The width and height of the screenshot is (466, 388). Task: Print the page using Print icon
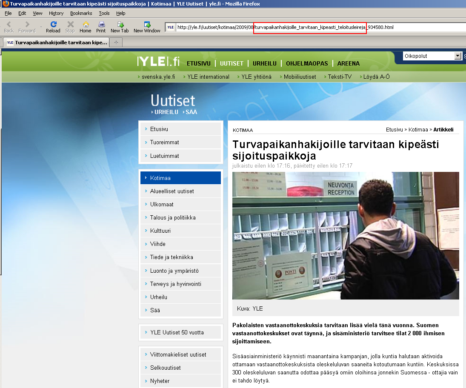101,25
